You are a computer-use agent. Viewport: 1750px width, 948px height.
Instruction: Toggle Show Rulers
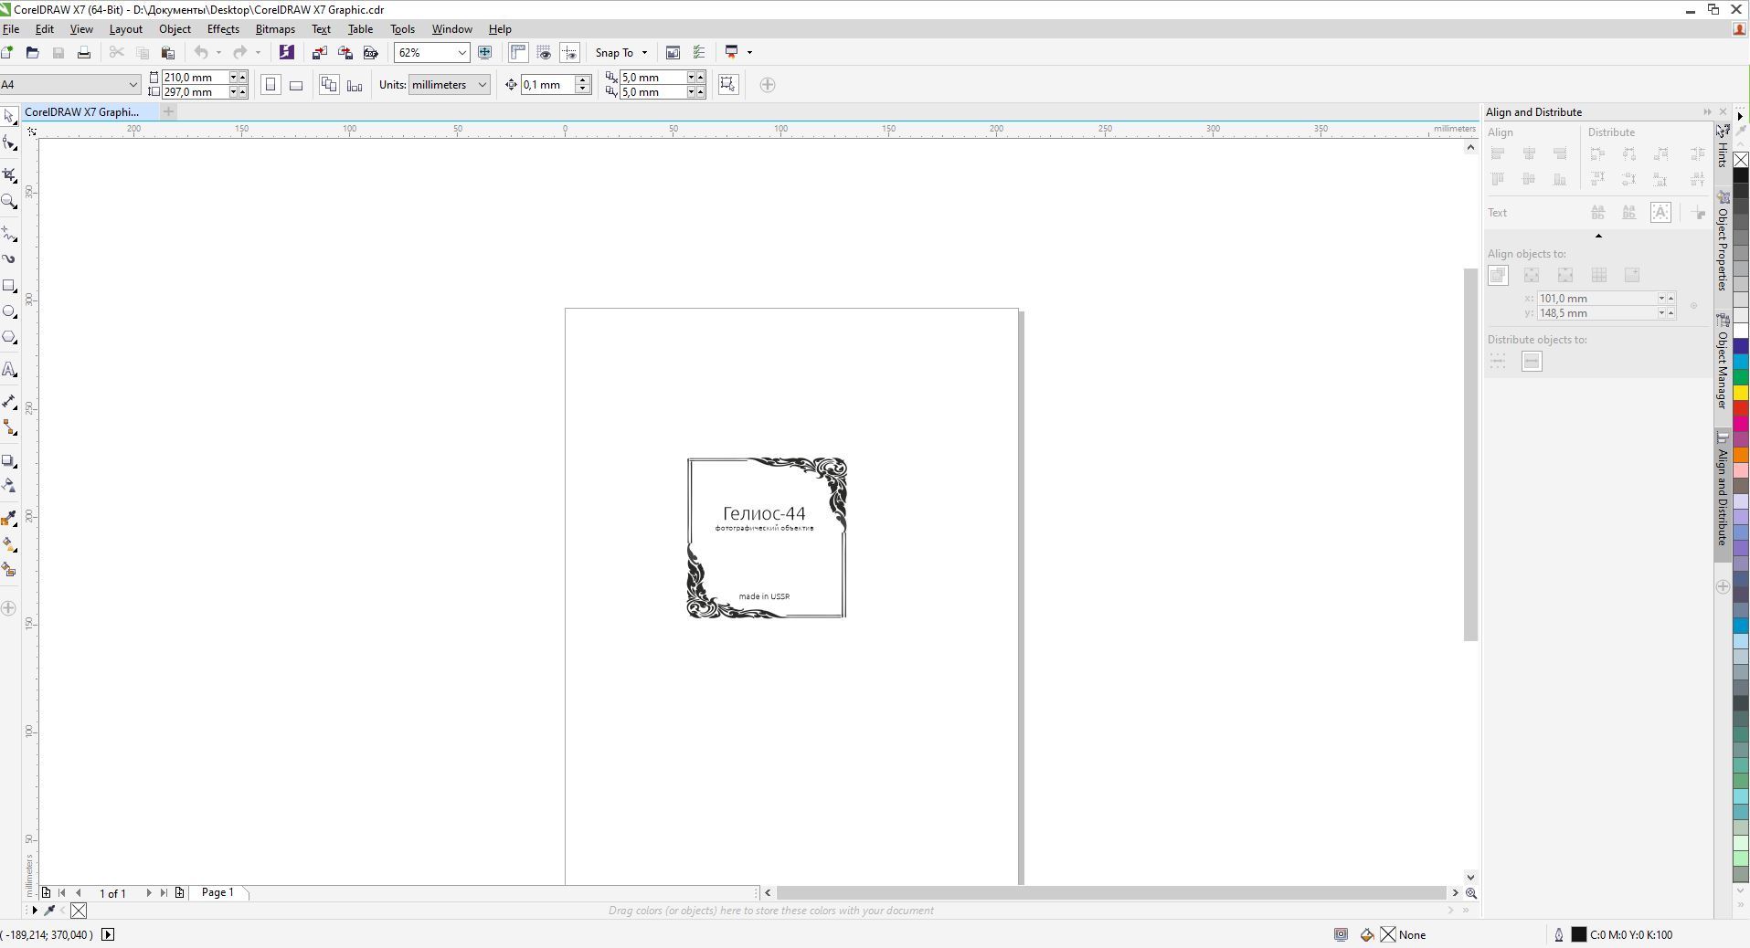pos(518,53)
